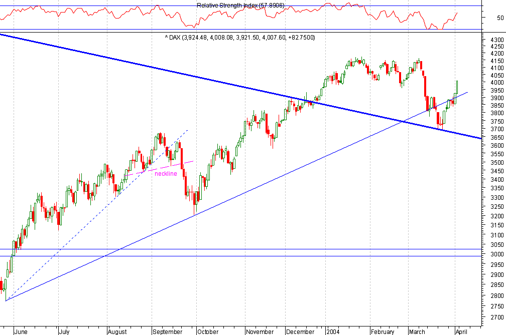Click the October month label
506x335 pixels.
pyautogui.click(x=208, y=332)
